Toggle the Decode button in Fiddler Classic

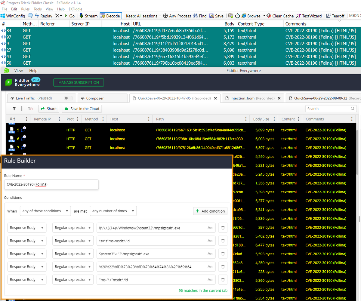(110, 16)
